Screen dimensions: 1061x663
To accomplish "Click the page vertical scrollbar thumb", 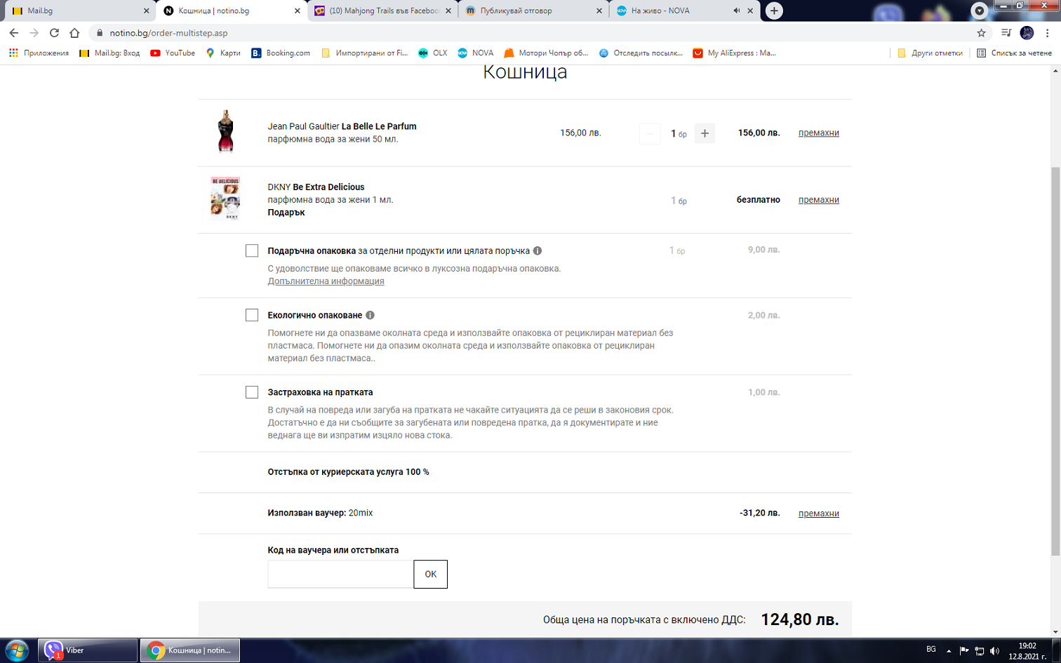I will pyautogui.click(x=1055, y=361).
